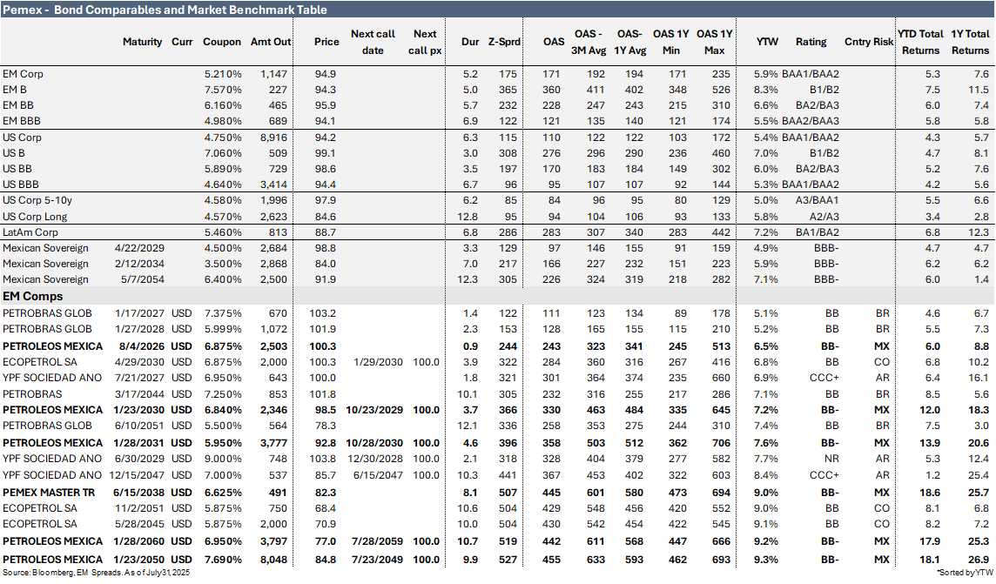
Task: Select the "OAS - 3M Avg" header
Action: [589, 42]
